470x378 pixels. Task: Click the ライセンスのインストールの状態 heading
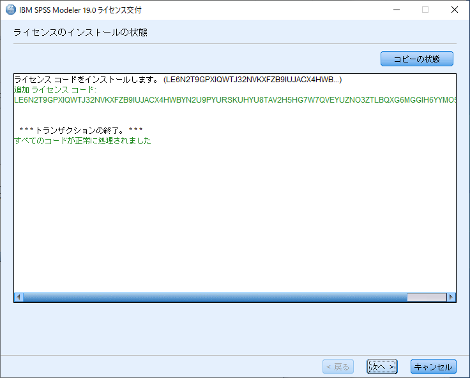80,32
